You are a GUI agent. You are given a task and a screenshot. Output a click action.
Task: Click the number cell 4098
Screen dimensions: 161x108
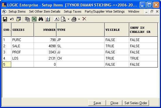(45, 46)
